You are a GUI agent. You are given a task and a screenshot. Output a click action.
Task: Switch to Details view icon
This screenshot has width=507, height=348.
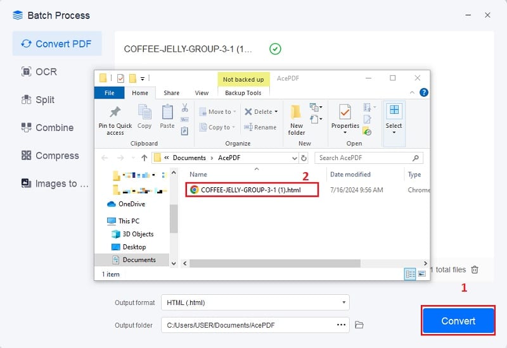[x=410, y=275]
